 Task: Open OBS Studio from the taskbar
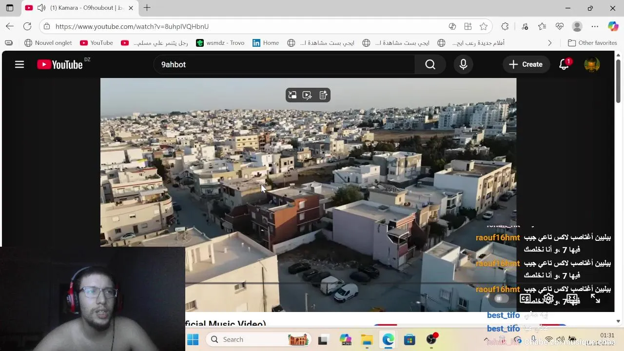(x=431, y=340)
